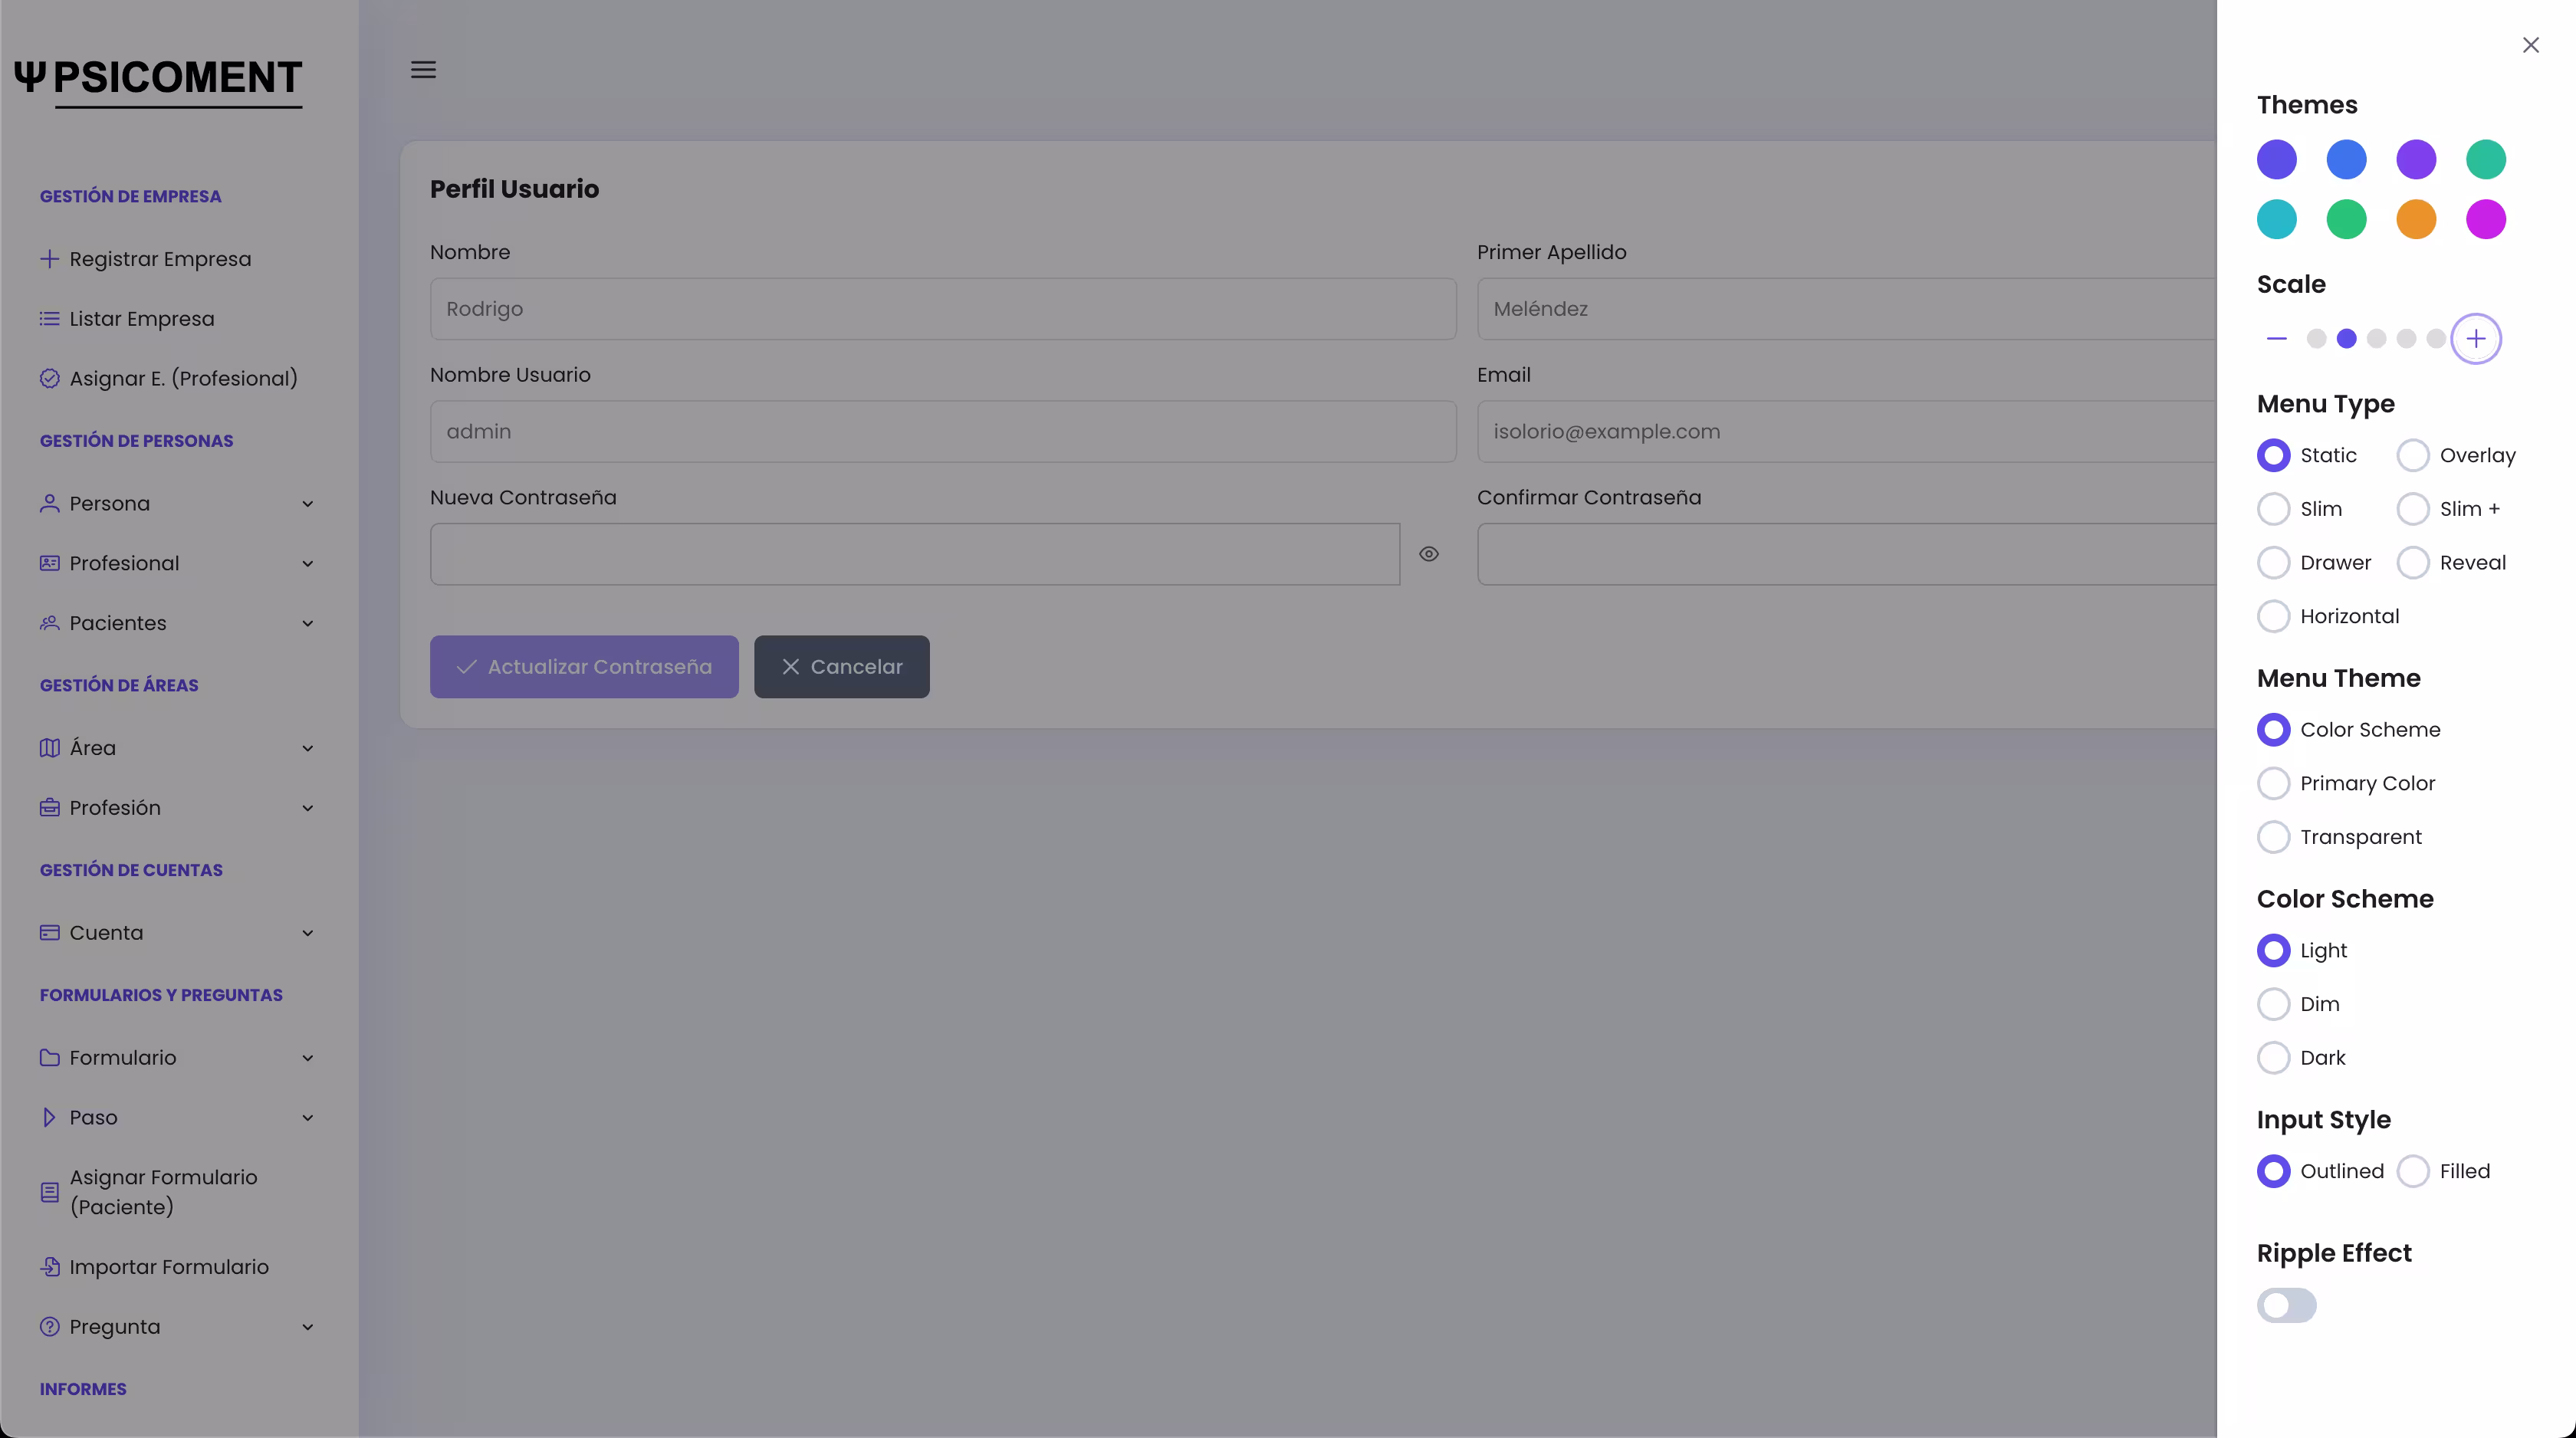The width and height of the screenshot is (2576, 1438).
Task: Expand the Persona submenu chevron
Action: coord(308,504)
